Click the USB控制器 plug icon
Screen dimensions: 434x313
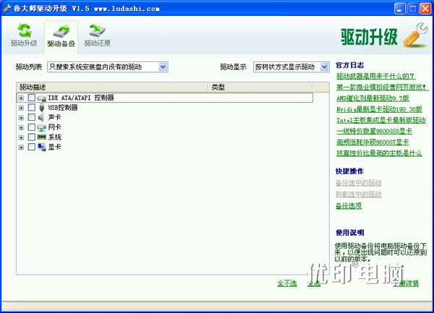[x=41, y=108]
